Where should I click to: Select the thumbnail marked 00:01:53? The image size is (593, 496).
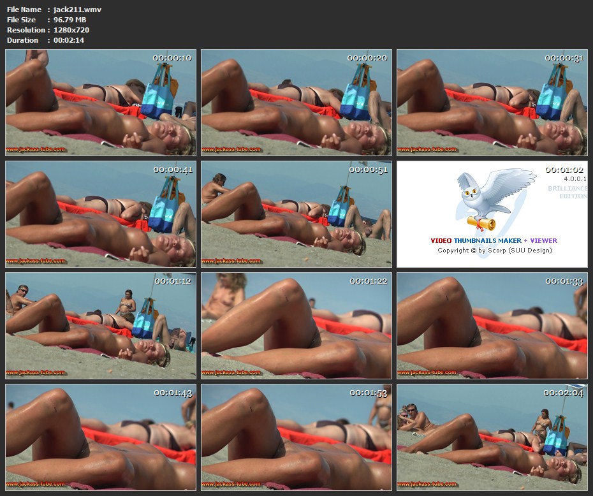(296, 437)
